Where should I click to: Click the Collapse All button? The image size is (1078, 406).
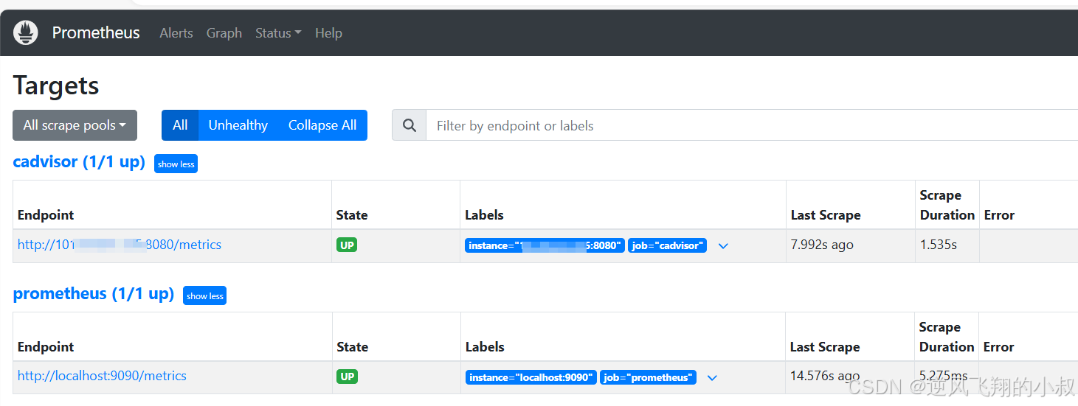coord(322,125)
